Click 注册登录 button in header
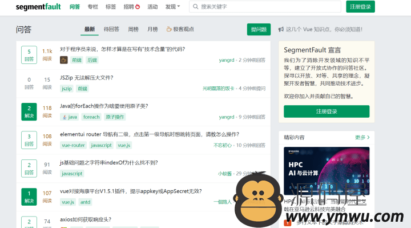This screenshot has width=411, height=228. pos(360,6)
